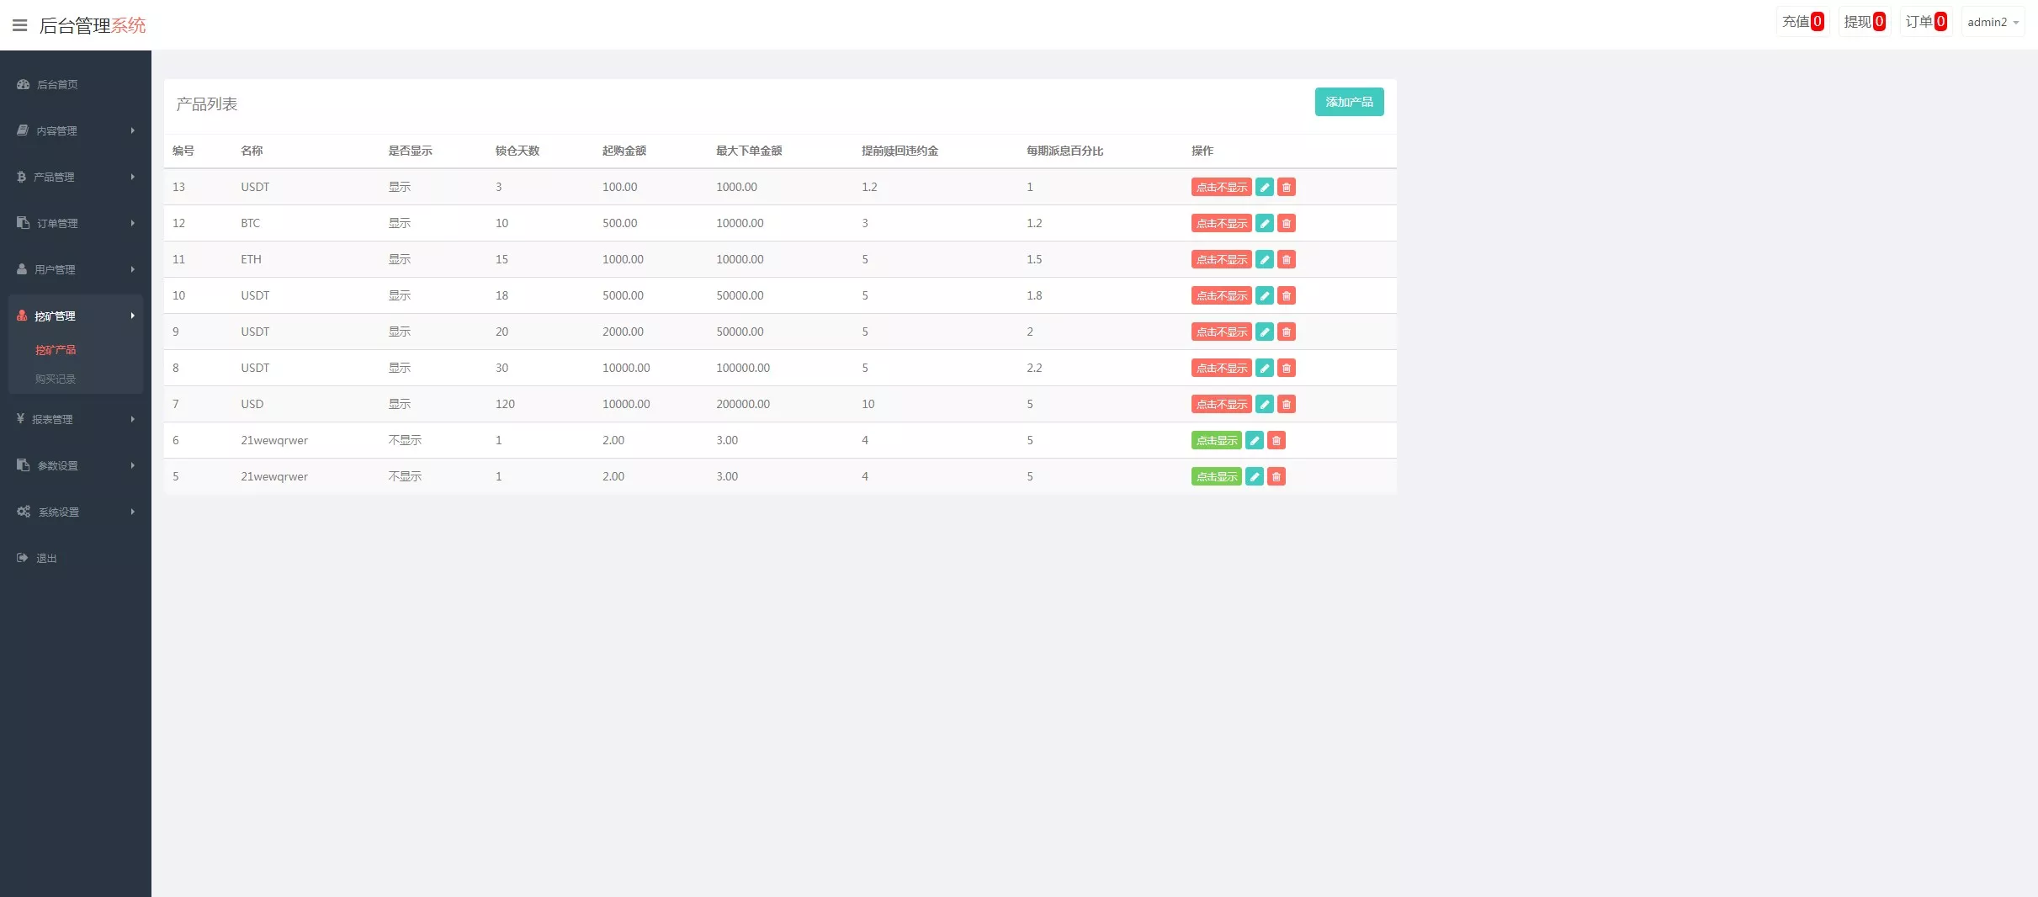Image resolution: width=2038 pixels, height=897 pixels.
Task: Expand the 内容管理 sidebar menu
Action: 76,130
